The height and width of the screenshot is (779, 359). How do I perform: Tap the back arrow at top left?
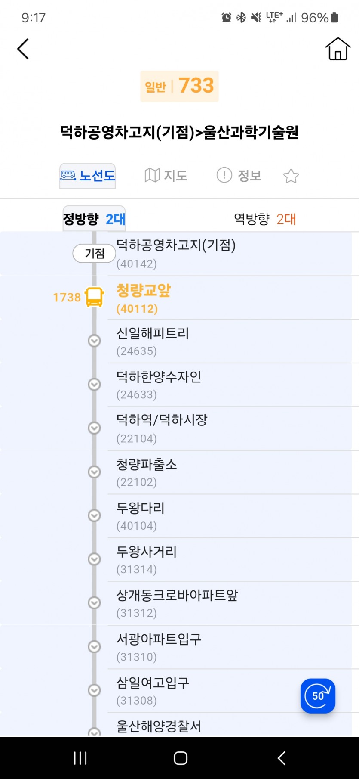tap(23, 49)
